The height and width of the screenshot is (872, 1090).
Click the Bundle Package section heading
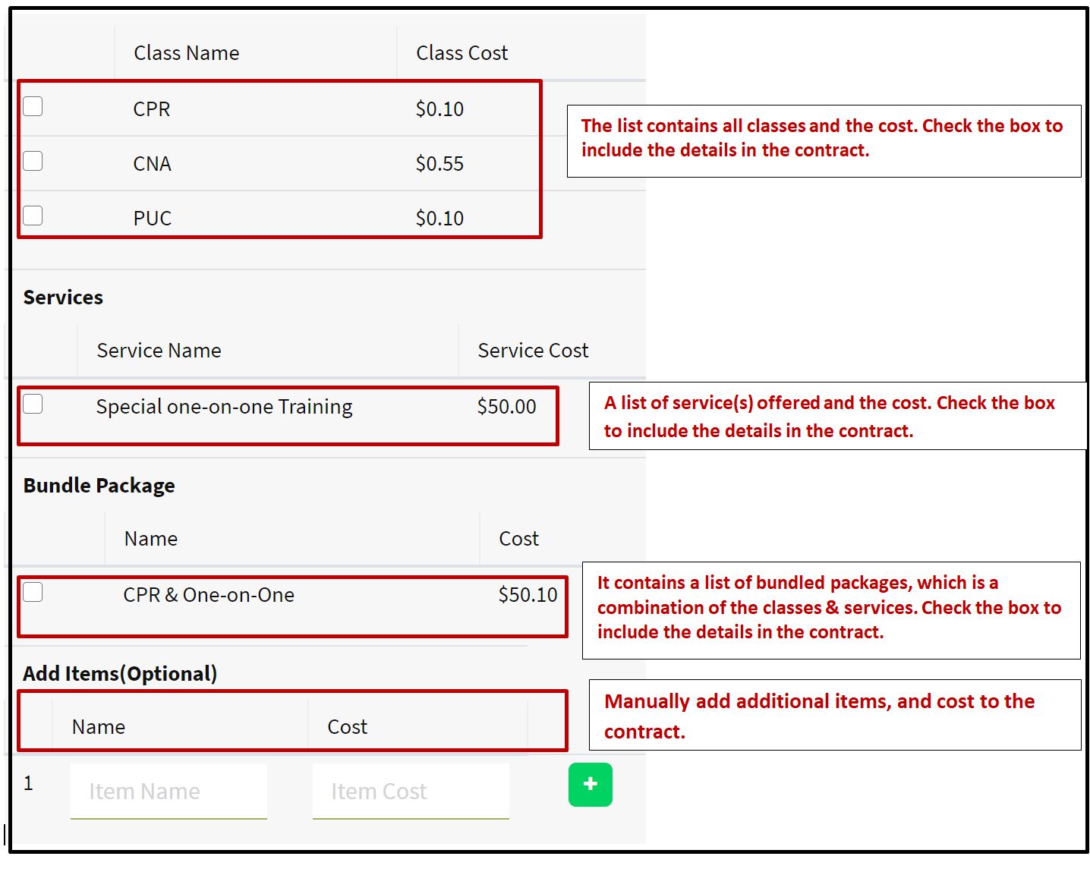(99, 486)
